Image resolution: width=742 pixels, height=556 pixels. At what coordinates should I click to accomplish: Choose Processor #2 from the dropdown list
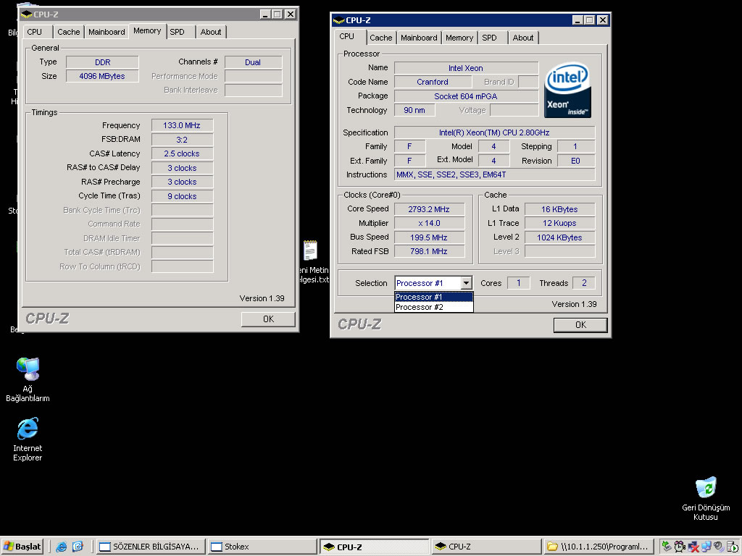tap(434, 307)
